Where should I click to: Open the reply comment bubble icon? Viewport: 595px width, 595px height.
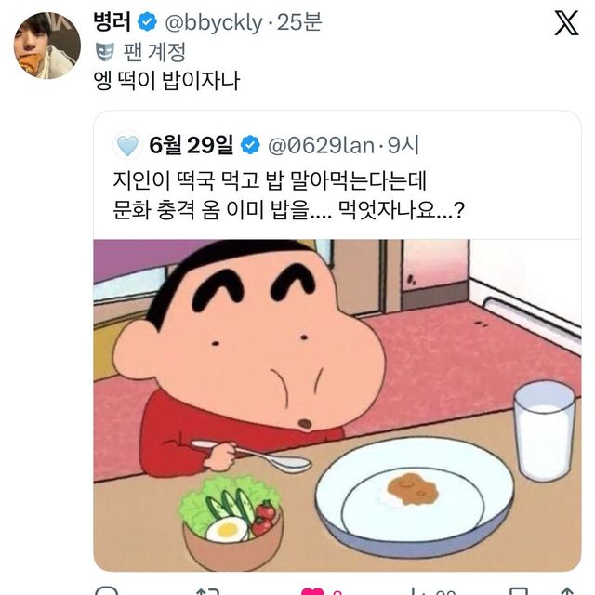(x=109, y=591)
